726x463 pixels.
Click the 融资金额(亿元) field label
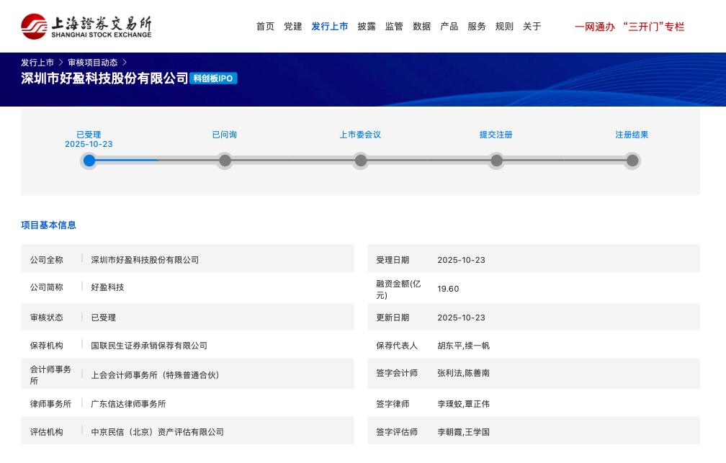point(398,289)
